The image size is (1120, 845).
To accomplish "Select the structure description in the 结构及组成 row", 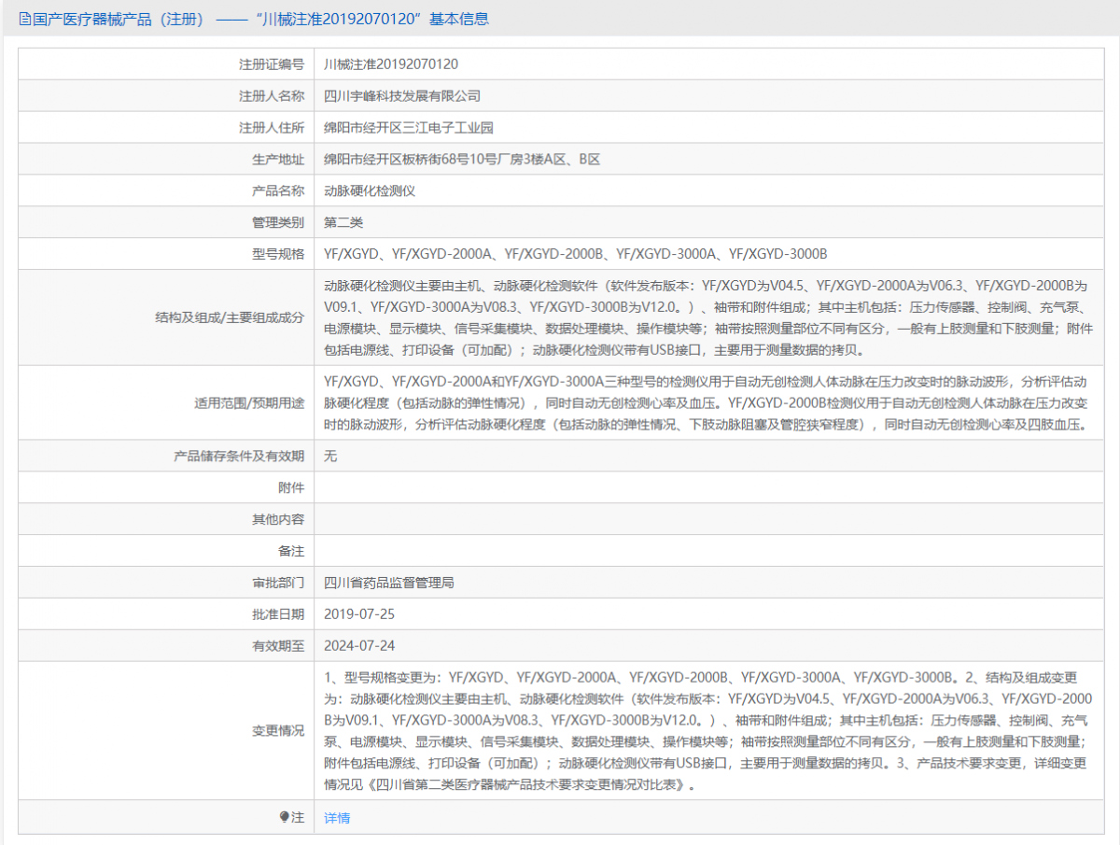I will [708, 317].
